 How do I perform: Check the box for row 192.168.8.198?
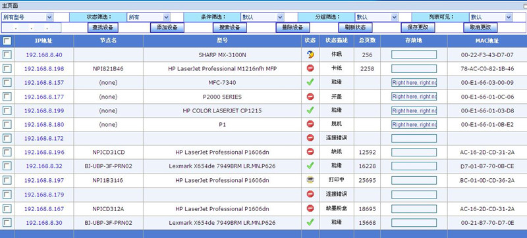tap(7, 69)
